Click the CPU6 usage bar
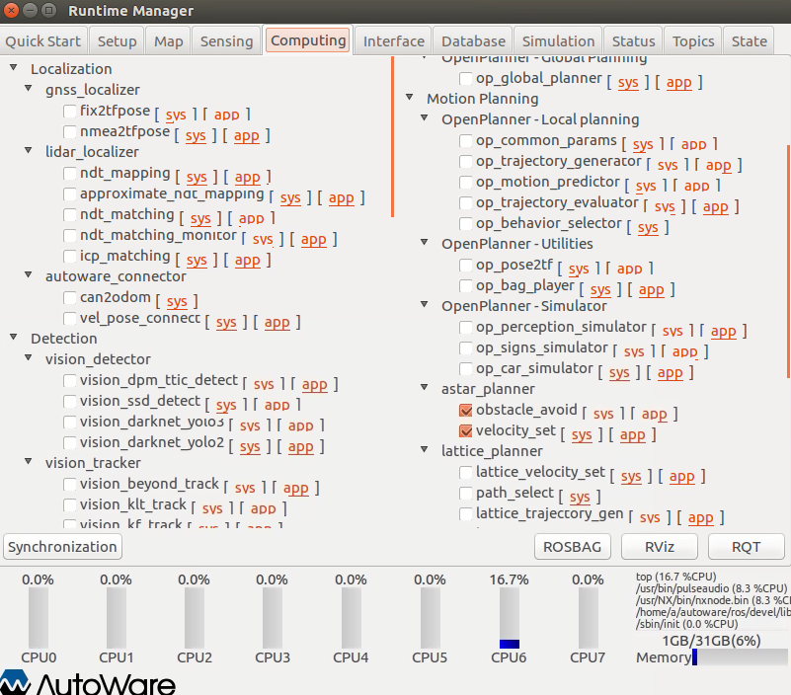 tap(509, 618)
